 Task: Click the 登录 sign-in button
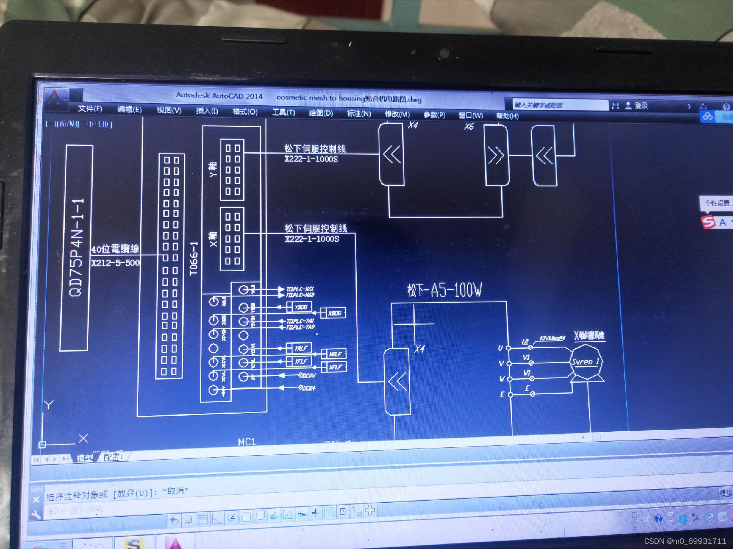coord(641,105)
